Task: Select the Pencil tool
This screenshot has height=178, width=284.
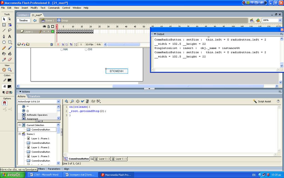Action: pyautogui.click(x=4, y=48)
